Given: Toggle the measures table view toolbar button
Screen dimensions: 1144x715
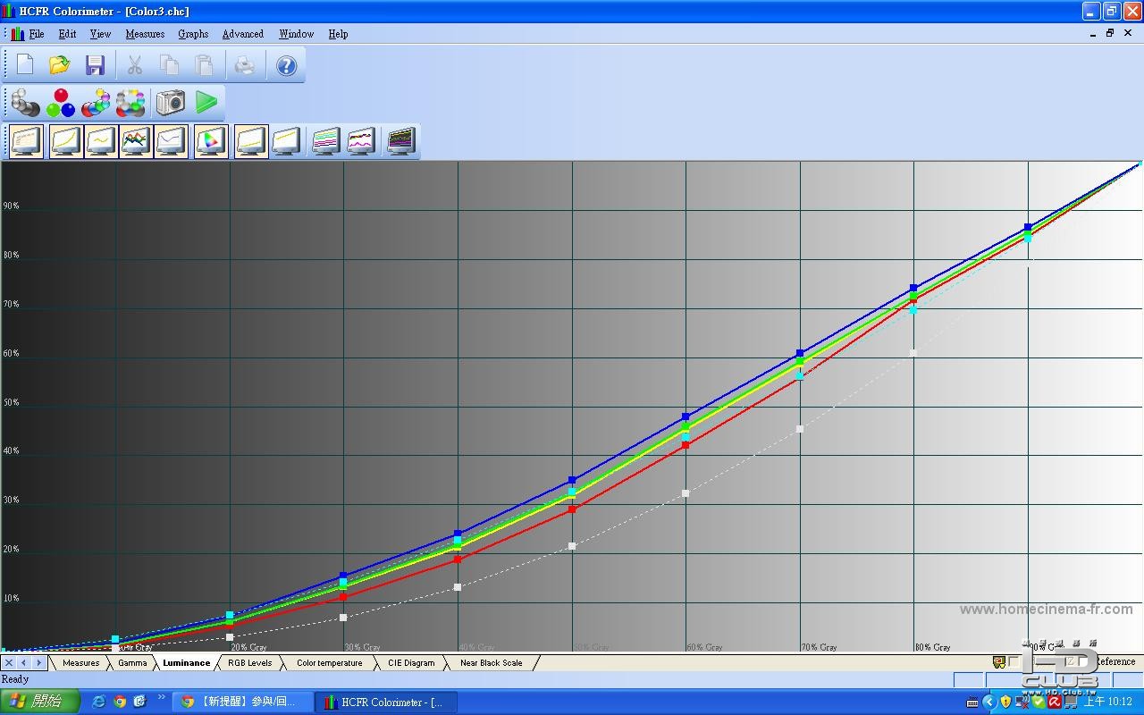Looking at the screenshot, I should (26, 141).
